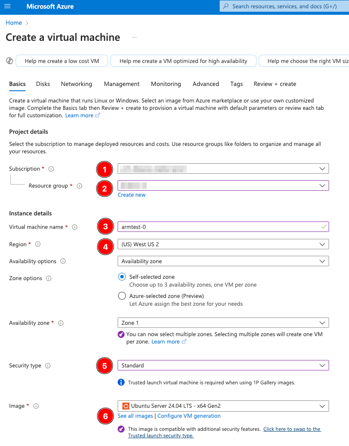349x446 pixels.
Task: Click Create new resource group link
Action: tap(132, 195)
